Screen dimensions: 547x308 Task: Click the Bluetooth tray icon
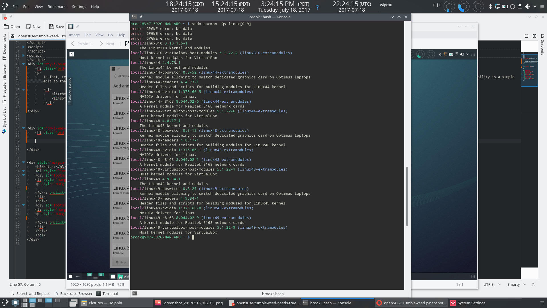tap(490, 7)
